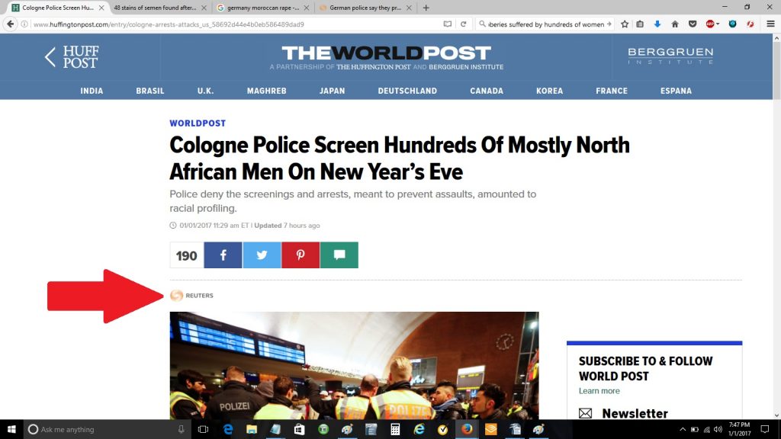Open File Explorer from the taskbar
The height and width of the screenshot is (439, 781).
[x=252, y=429]
